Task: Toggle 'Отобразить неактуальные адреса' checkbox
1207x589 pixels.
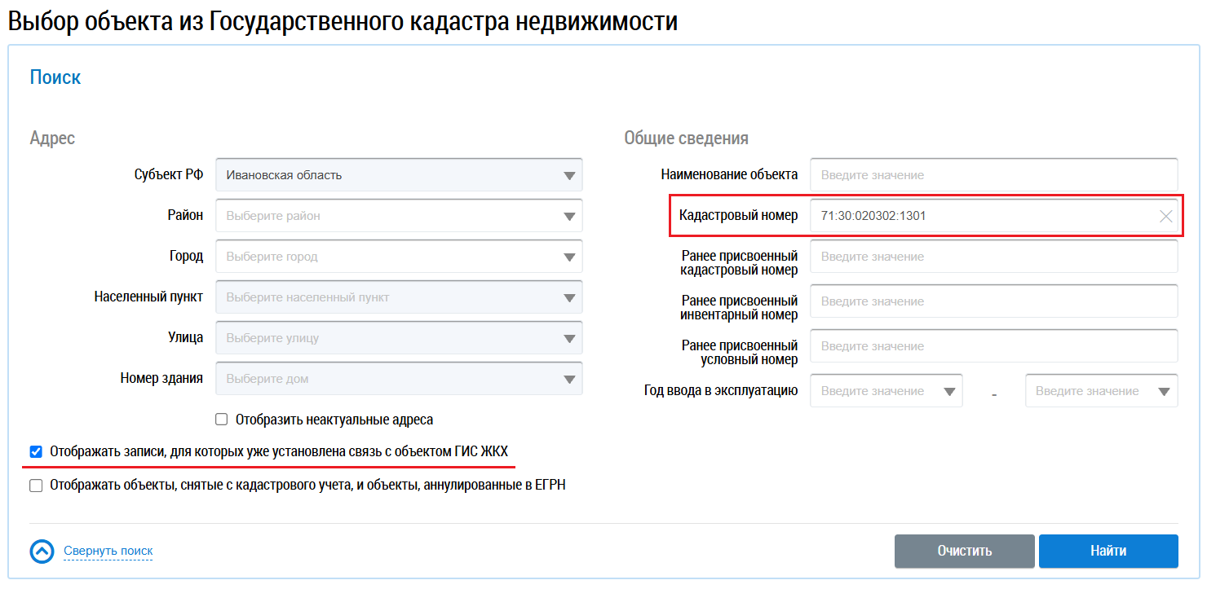Action: (x=221, y=420)
